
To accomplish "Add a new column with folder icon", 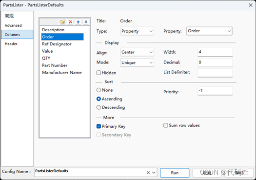I will click(62, 21).
